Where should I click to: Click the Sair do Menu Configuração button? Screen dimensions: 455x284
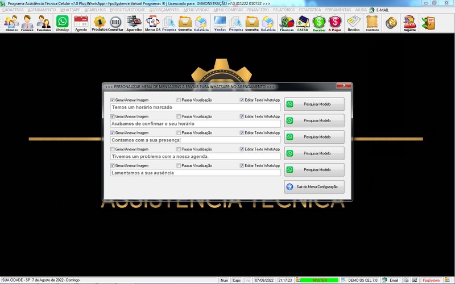tap(315, 187)
